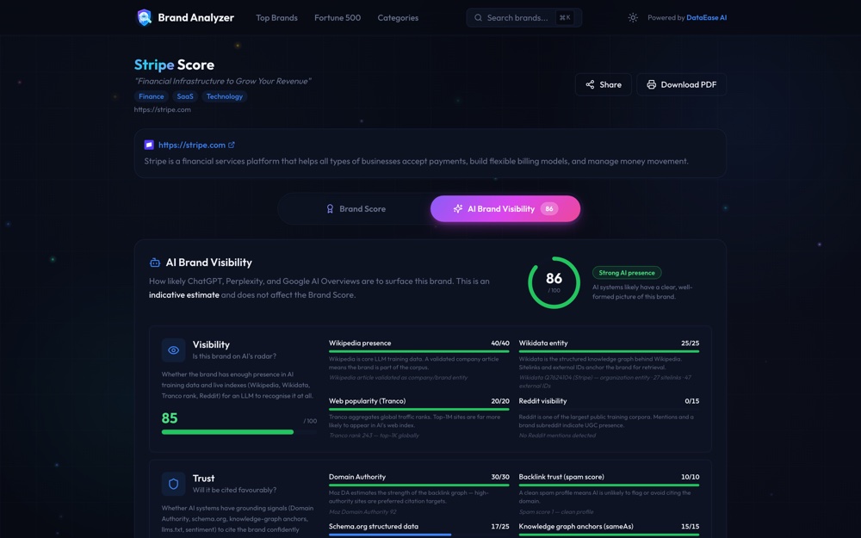Select the SaaS category tag
Viewport: 861px width, 538px height.
[x=185, y=96]
